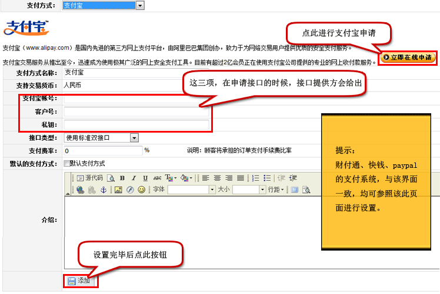Click the 客户号 input field

click(136, 111)
